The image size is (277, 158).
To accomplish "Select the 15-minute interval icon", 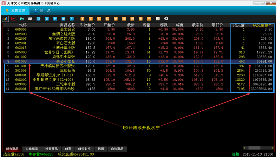I will [x=107, y=19].
